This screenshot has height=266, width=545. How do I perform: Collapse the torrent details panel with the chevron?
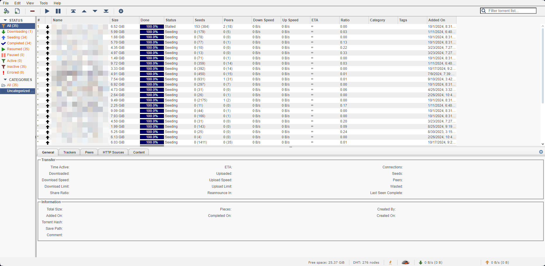[541, 152]
